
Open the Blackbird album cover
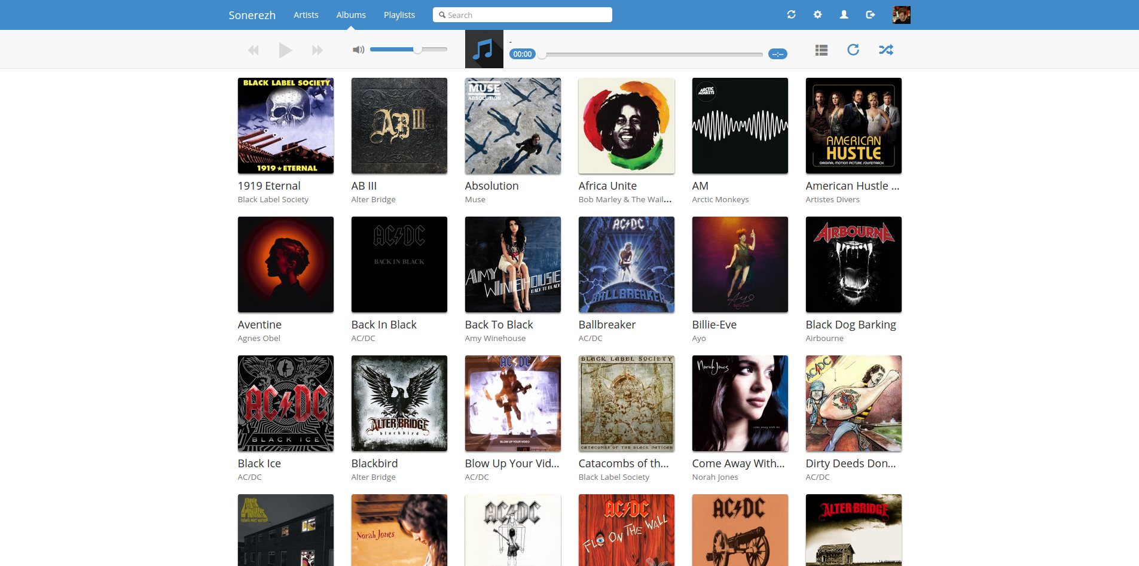pos(399,403)
